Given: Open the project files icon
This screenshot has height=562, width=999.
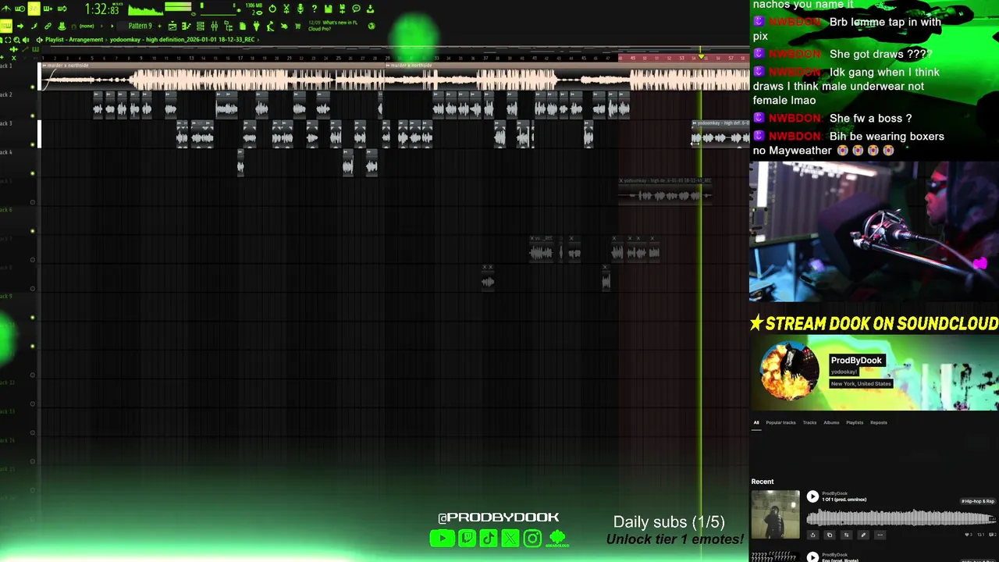Looking at the screenshot, I should pos(243,26).
